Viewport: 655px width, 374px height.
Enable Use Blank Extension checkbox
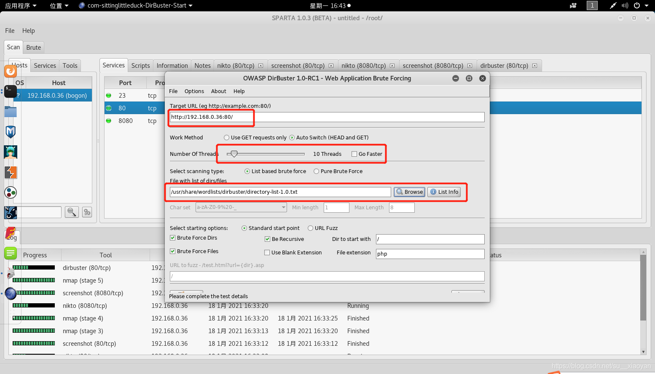coord(267,253)
